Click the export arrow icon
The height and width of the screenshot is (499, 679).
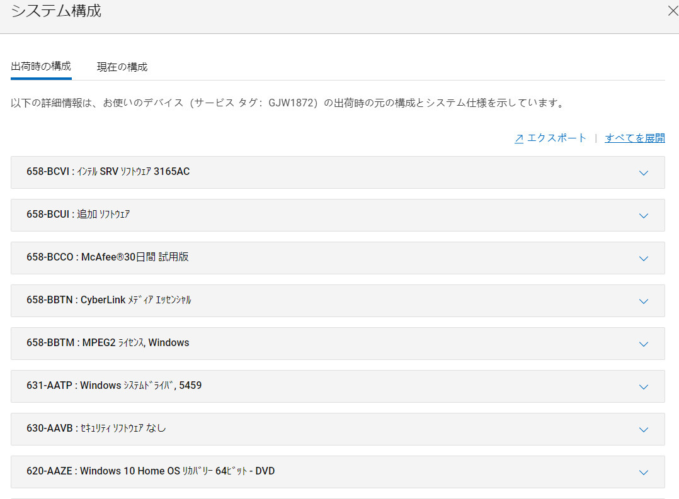tap(519, 138)
